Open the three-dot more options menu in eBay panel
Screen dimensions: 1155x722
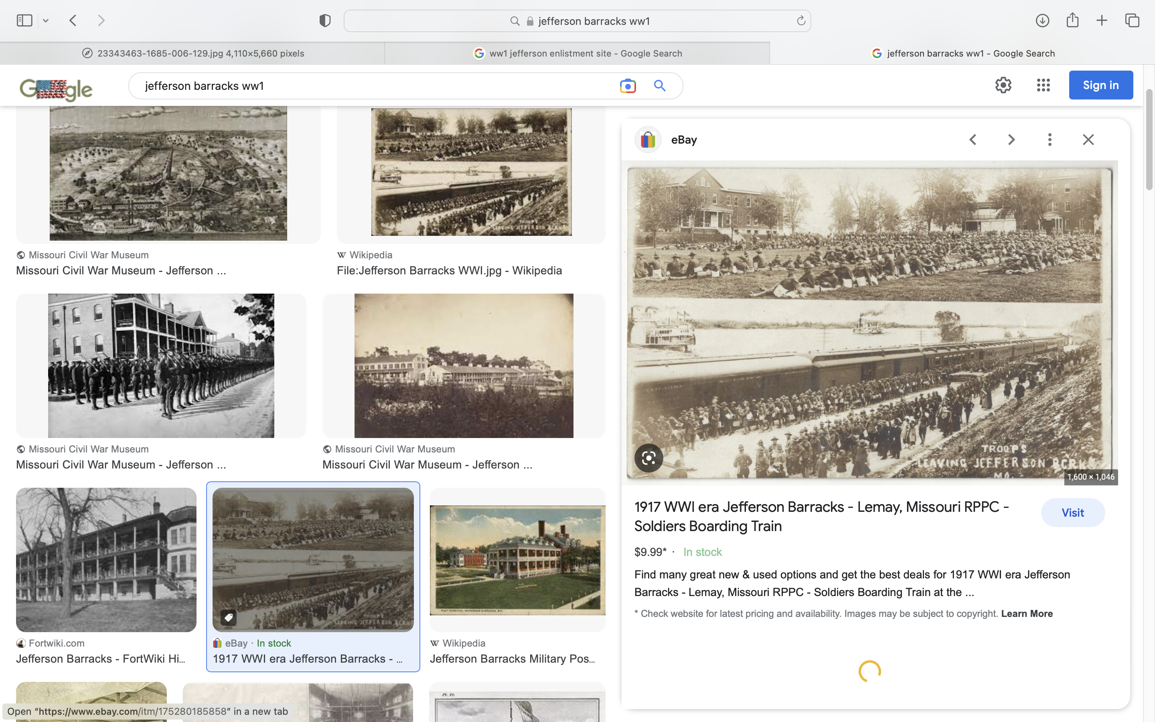point(1050,140)
